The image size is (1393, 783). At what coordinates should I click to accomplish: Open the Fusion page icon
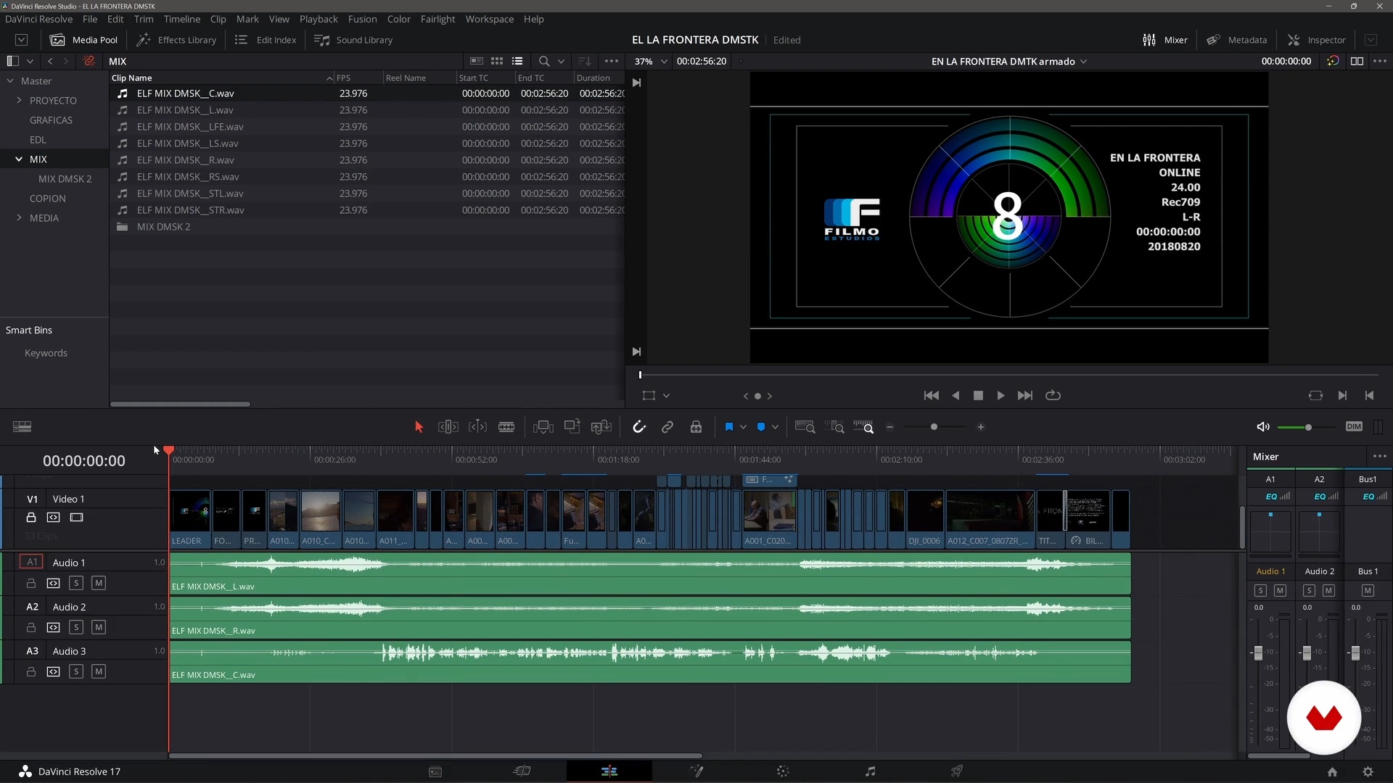tap(696, 771)
